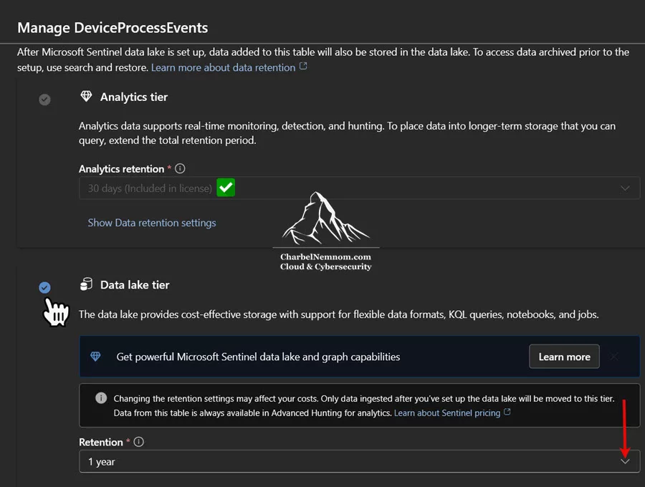
Task: Click the Data lake tier database icon
Action: (86, 284)
